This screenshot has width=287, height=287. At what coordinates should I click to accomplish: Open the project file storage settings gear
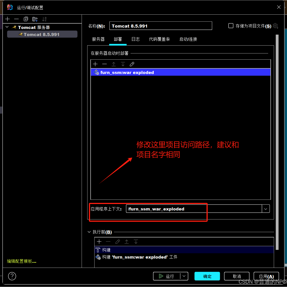pyautogui.click(x=275, y=26)
